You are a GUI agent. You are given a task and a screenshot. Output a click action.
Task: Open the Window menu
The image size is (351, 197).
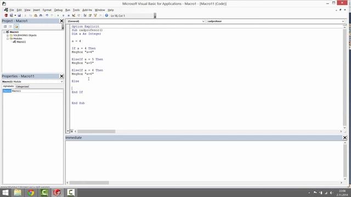click(100, 10)
